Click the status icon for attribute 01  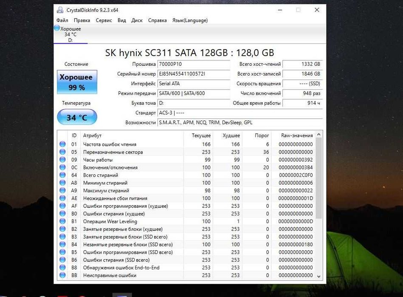click(x=62, y=144)
